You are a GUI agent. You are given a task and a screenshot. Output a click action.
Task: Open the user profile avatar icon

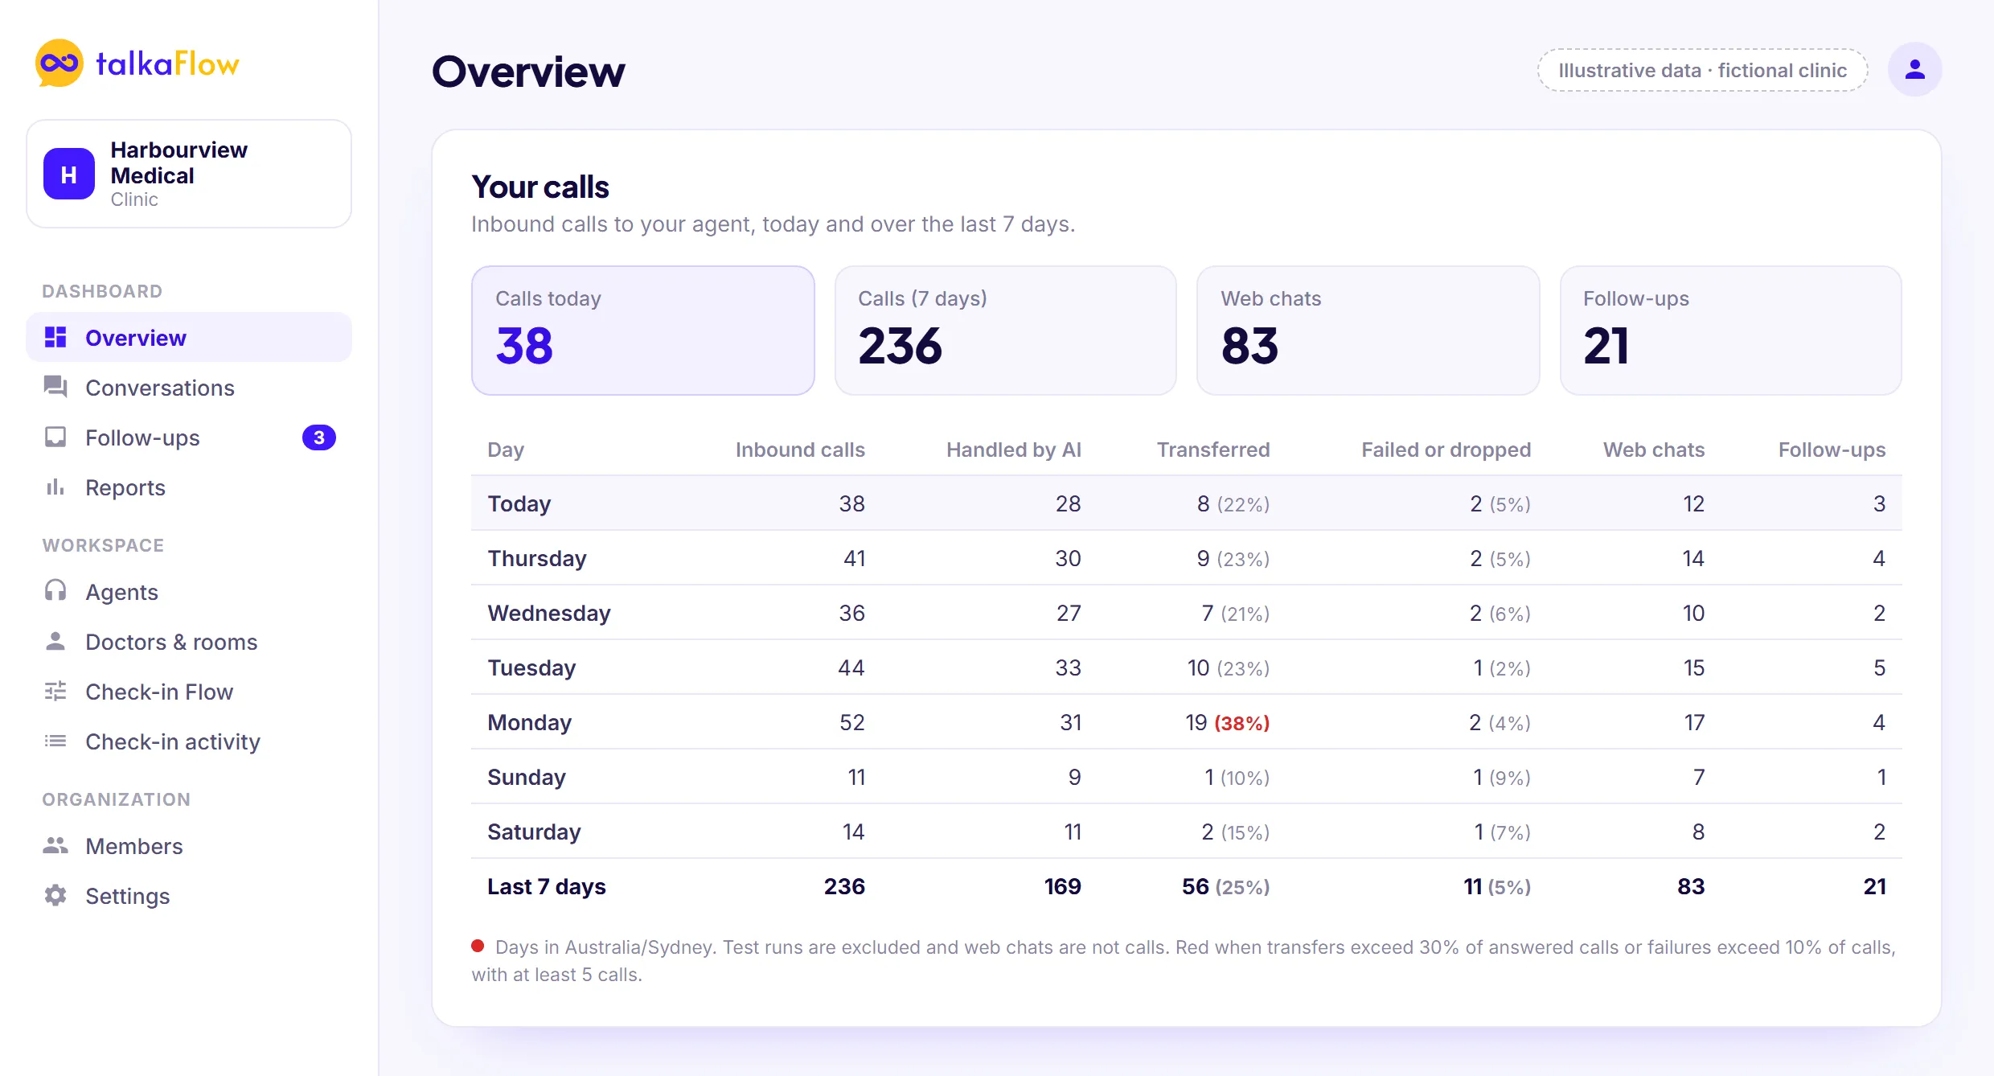click(x=1914, y=70)
